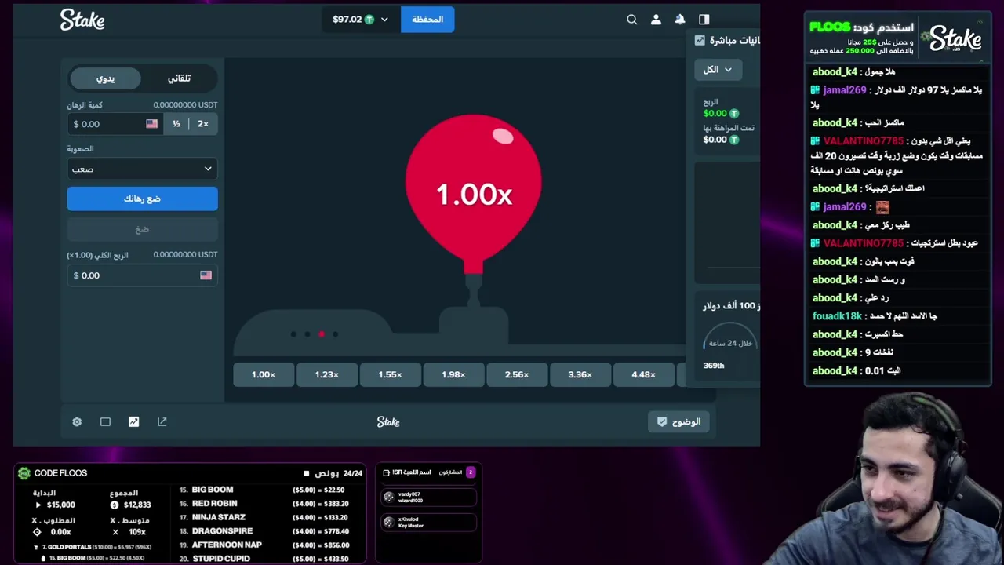Click the "$15,000" starting balance value
This screenshot has height=565, width=1004.
(x=61, y=505)
